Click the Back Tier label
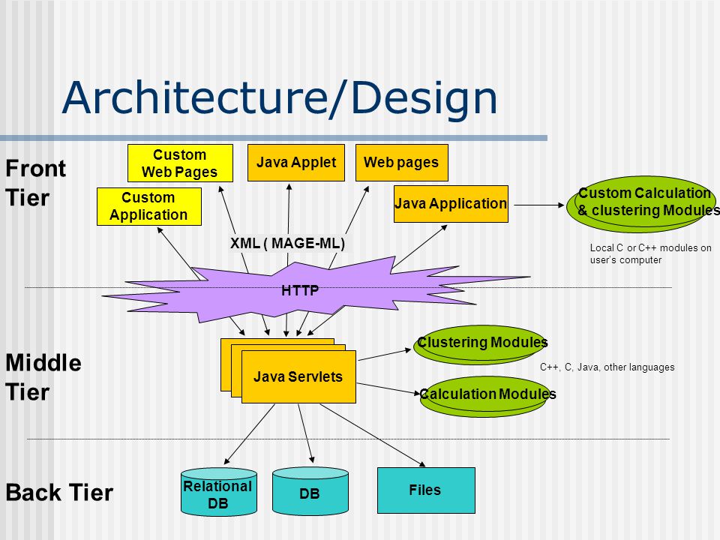The image size is (720, 540). [x=59, y=493]
